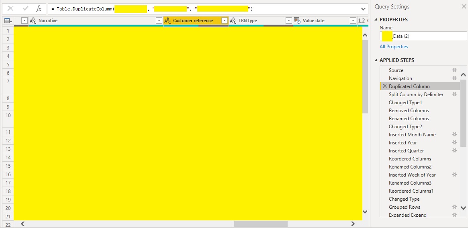Open settings gear for Navigation step

pos(454,78)
